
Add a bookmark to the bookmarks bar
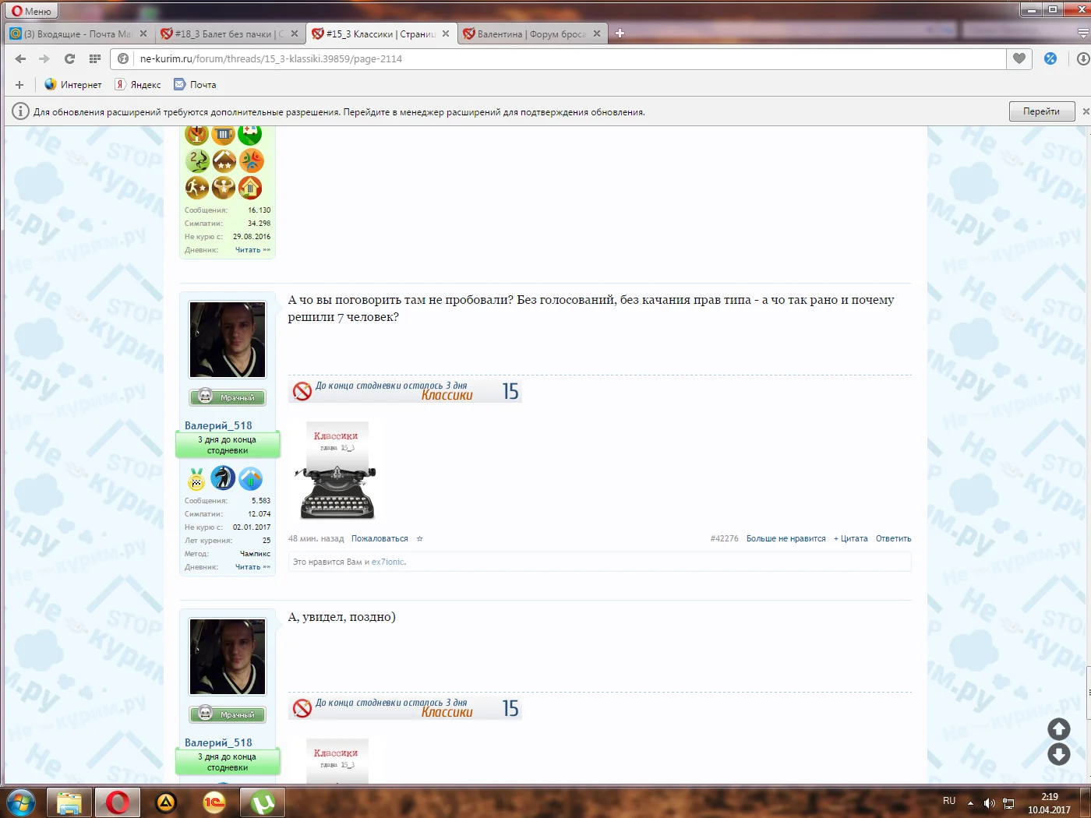[x=19, y=84]
